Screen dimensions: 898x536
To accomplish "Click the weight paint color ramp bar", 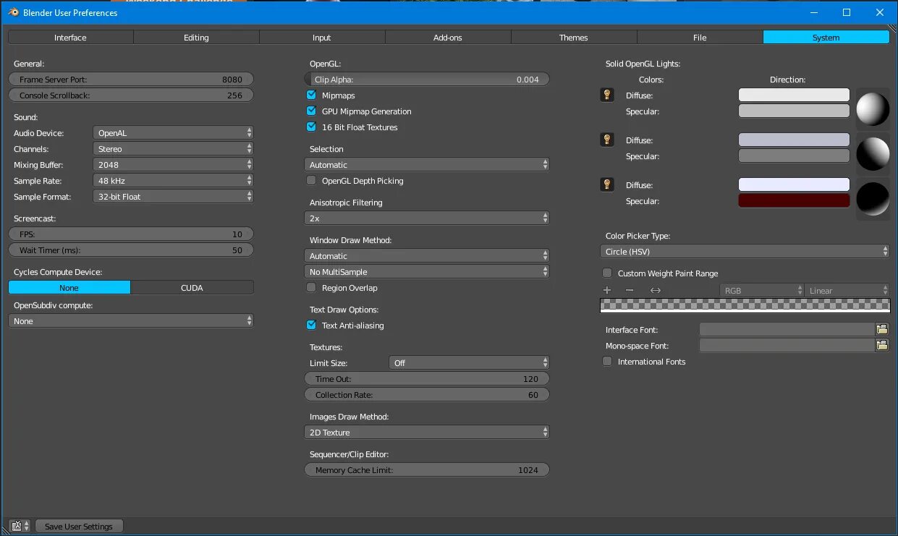I will click(745, 305).
